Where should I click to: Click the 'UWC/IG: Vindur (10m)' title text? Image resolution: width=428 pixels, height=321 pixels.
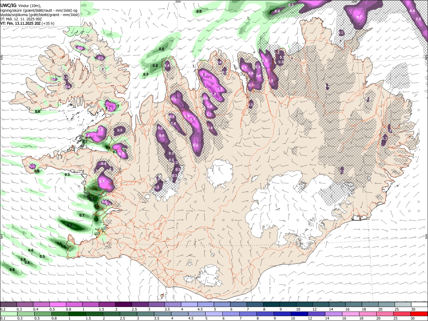[x=20, y=6]
